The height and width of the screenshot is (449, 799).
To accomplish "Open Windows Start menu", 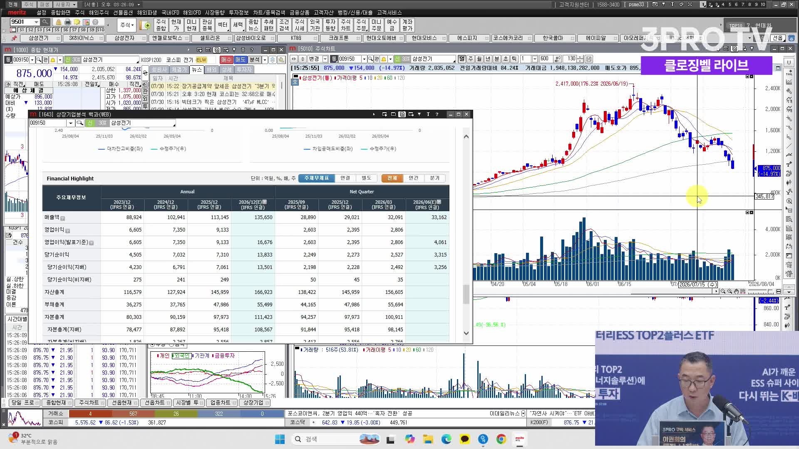I will [x=280, y=439].
